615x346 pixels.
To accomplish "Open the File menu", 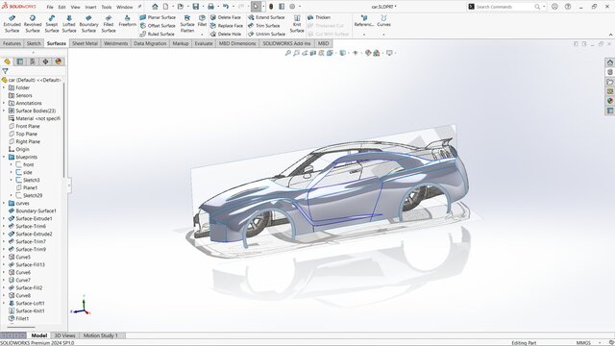I will [50, 7].
